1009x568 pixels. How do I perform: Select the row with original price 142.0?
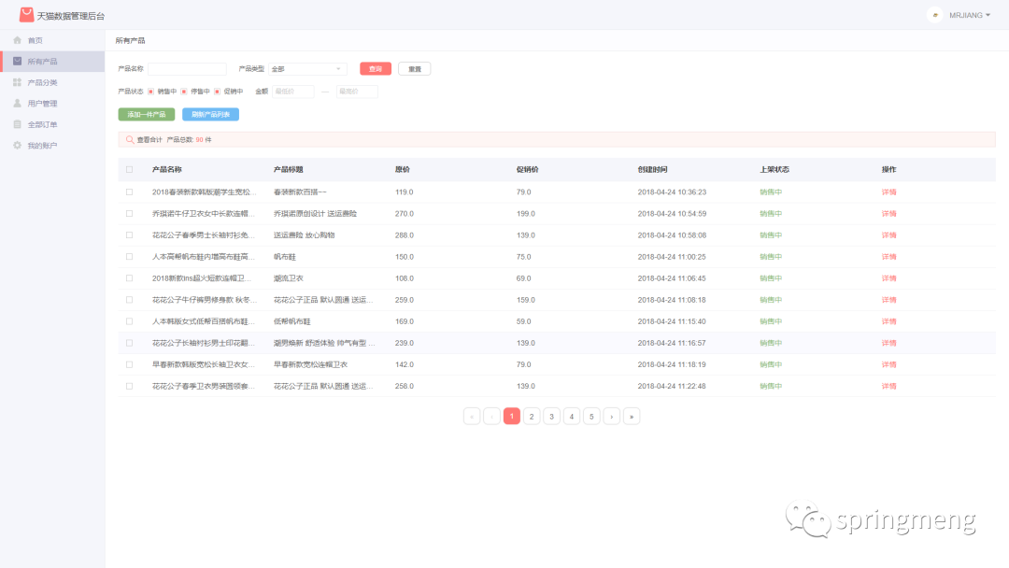[x=129, y=364]
